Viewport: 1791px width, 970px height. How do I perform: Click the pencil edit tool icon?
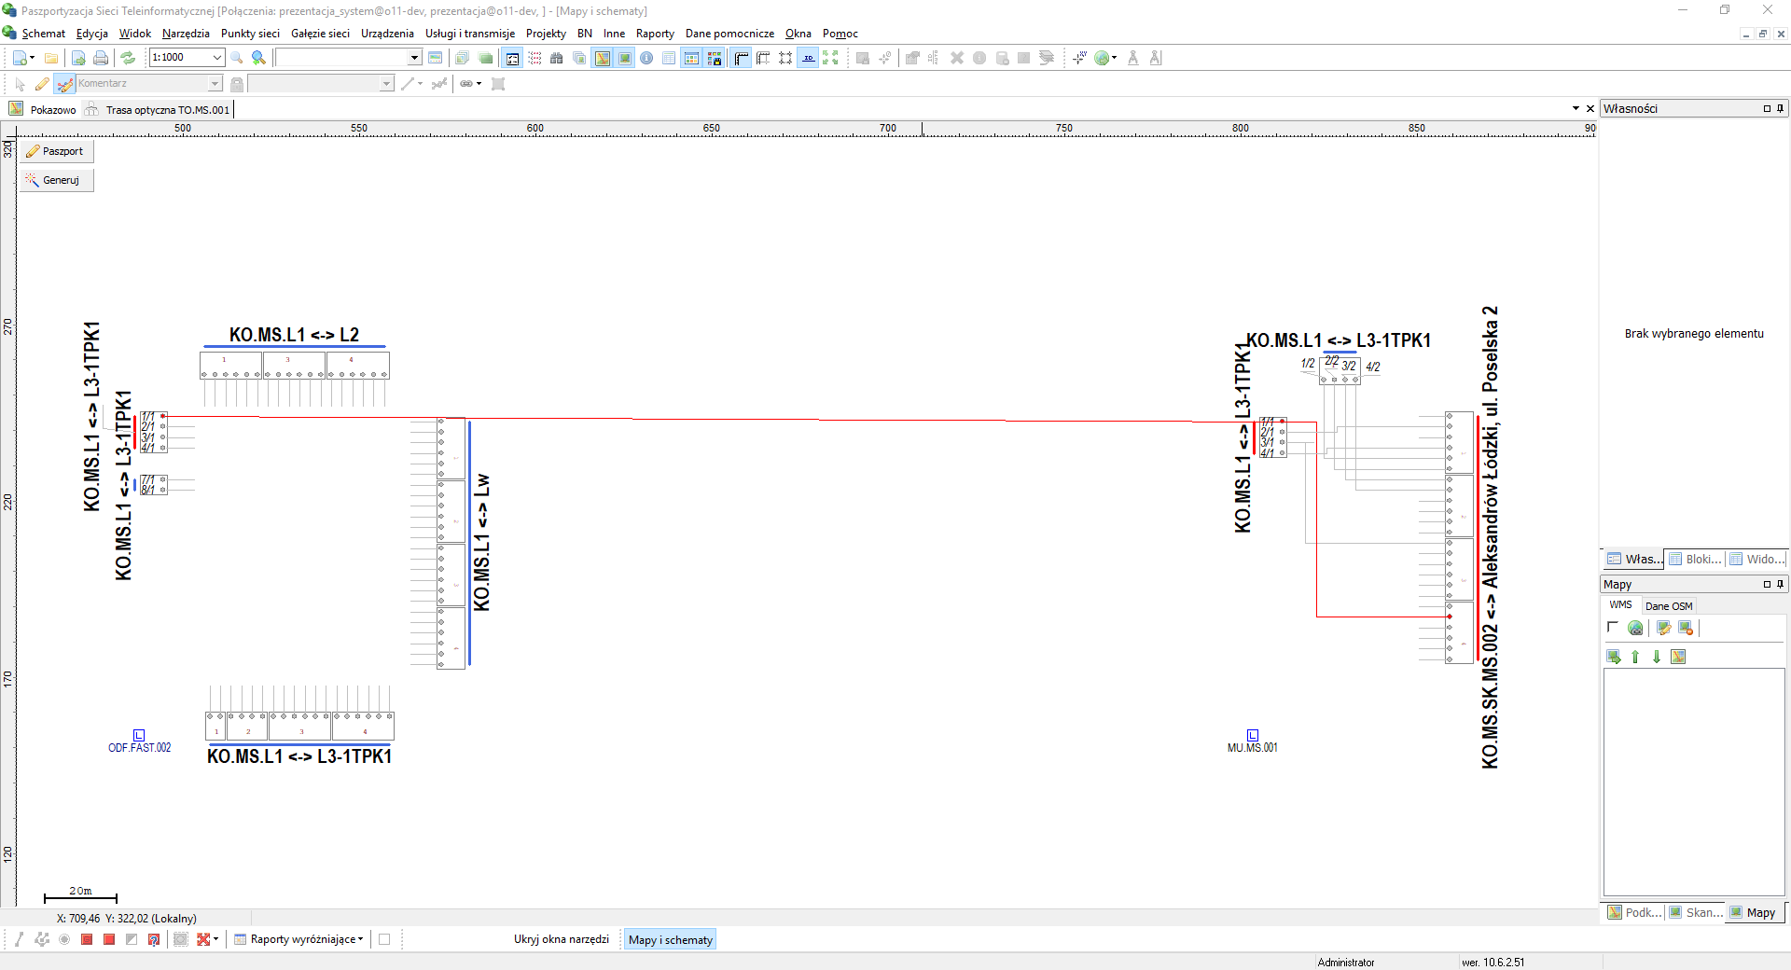[x=42, y=84]
